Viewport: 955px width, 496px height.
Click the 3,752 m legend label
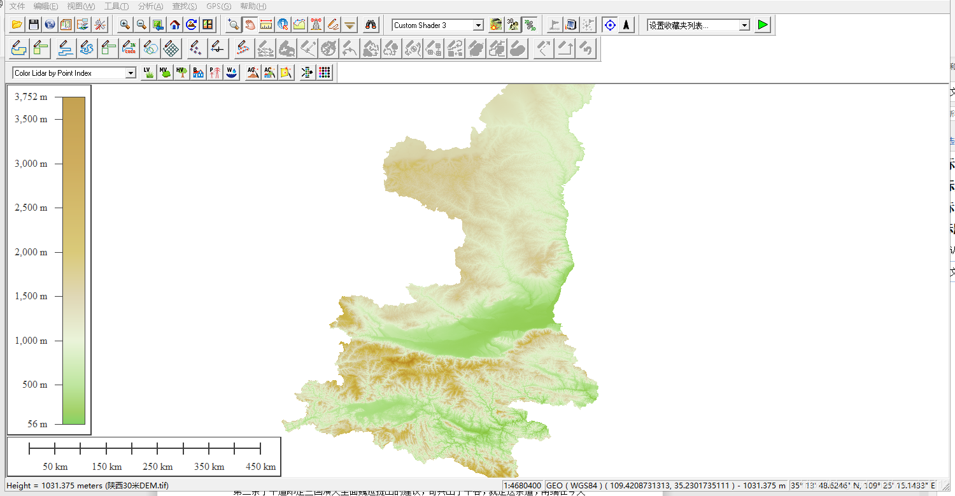point(31,97)
